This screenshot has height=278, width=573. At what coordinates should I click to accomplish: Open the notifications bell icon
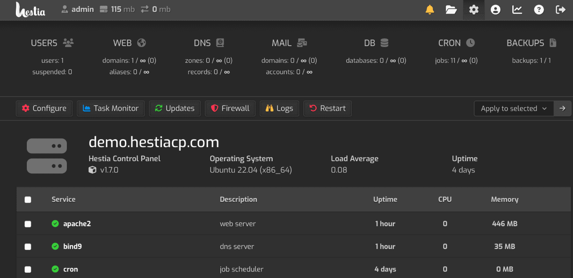coord(430,10)
